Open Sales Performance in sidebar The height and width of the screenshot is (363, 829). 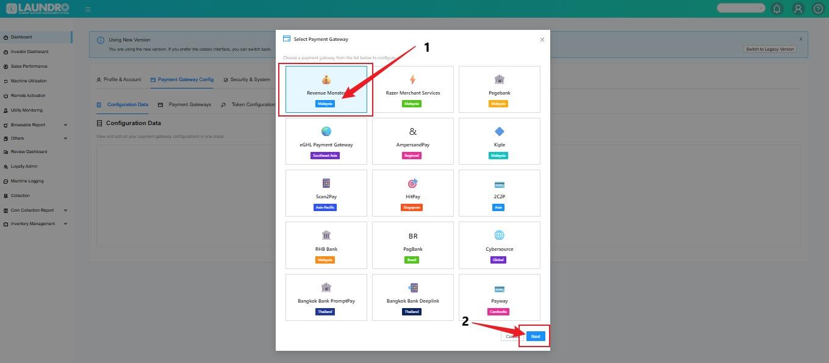click(36, 66)
